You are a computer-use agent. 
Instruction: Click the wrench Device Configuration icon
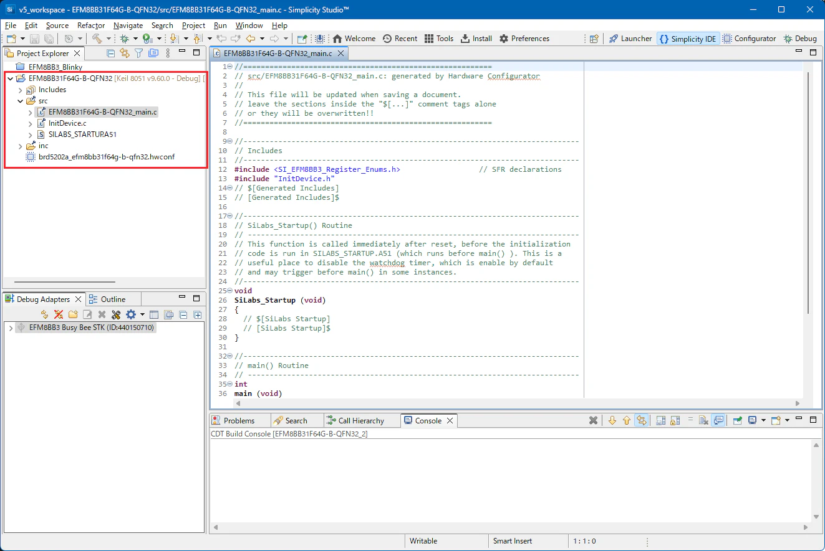pos(116,315)
